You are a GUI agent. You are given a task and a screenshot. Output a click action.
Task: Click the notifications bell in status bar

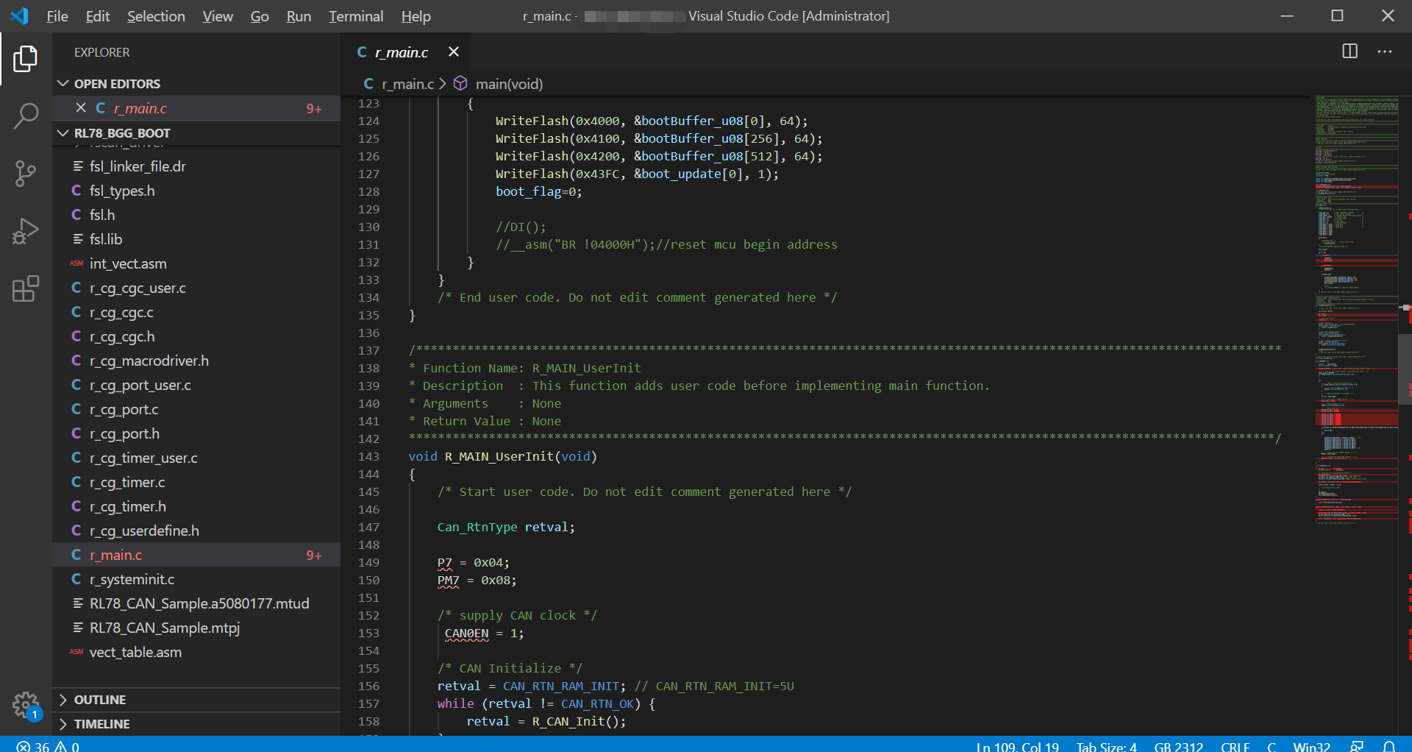(x=1389, y=746)
